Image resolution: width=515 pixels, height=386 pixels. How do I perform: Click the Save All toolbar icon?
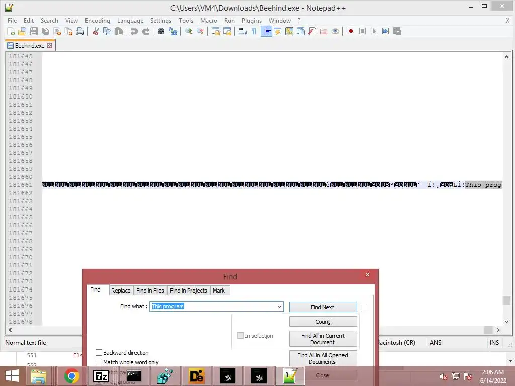(x=45, y=31)
